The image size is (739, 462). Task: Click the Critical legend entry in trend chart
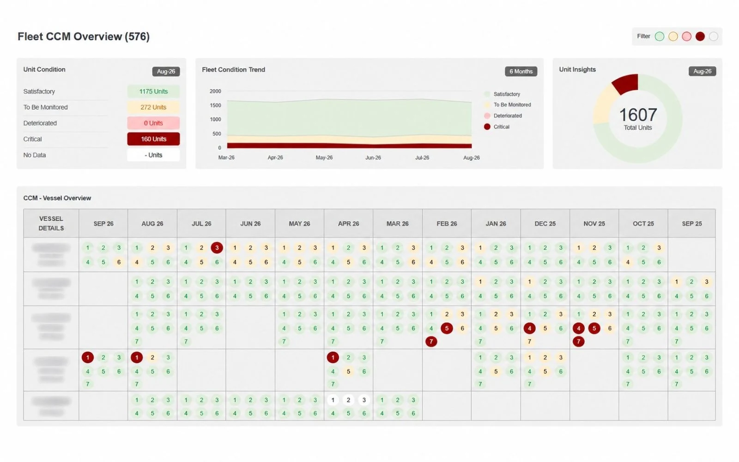(x=497, y=127)
